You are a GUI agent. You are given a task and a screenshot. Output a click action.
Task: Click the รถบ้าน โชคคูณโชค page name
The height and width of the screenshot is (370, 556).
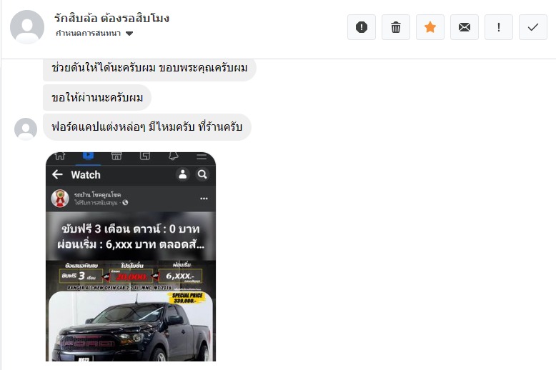(x=97, y=194)
